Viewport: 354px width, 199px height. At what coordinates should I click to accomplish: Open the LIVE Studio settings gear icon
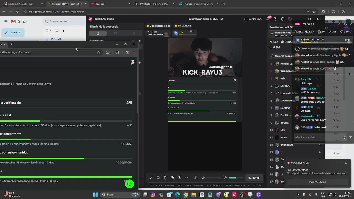tap(283, 19)
